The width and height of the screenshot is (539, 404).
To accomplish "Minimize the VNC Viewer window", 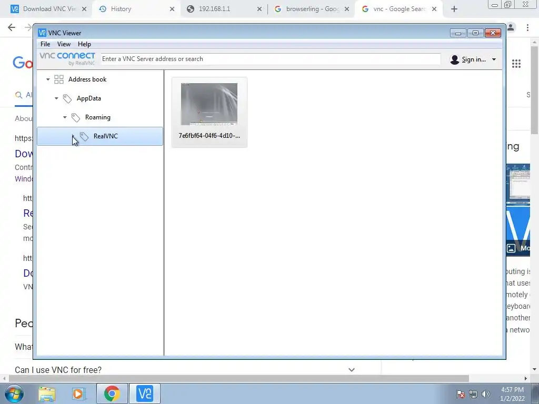I will (458, 33).
